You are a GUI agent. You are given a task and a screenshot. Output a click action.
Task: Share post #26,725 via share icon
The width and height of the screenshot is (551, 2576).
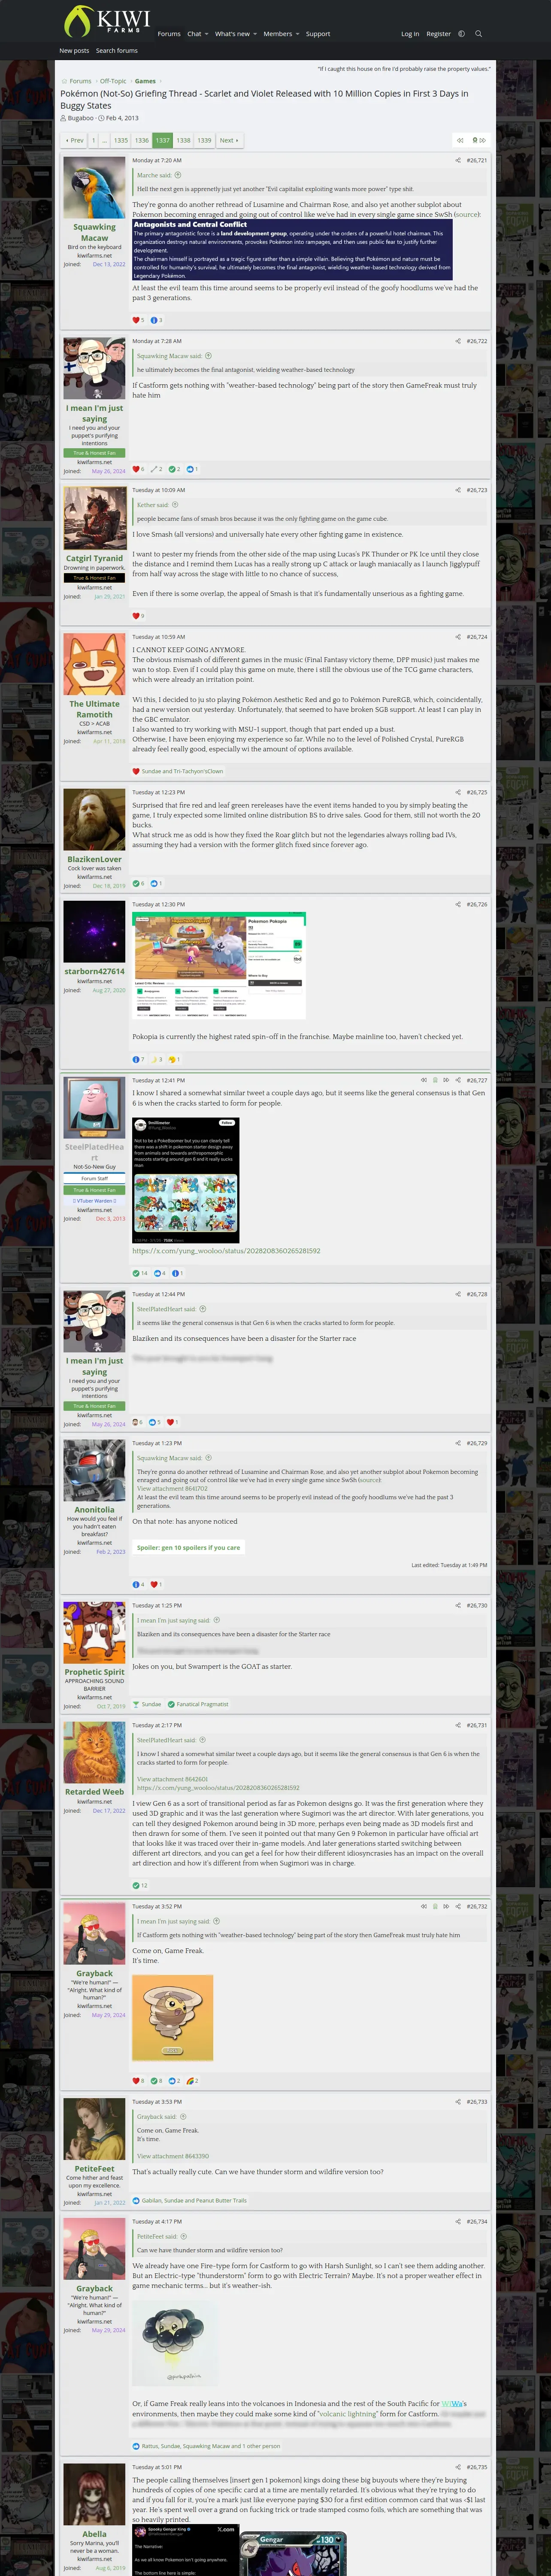(x=458, y=792)
